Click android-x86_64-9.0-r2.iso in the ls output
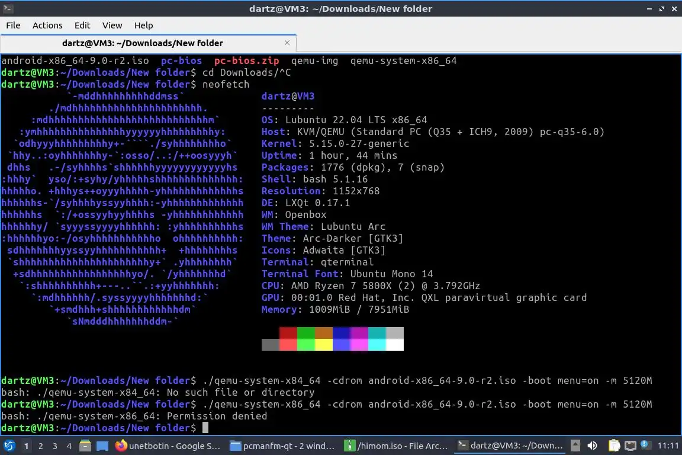Image resolution: width=682 pixels, height=455 pixels. [75, 61]
